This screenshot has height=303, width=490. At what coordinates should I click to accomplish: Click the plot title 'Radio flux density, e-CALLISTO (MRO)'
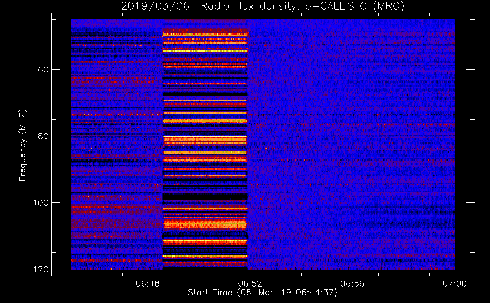pos(303,6)
